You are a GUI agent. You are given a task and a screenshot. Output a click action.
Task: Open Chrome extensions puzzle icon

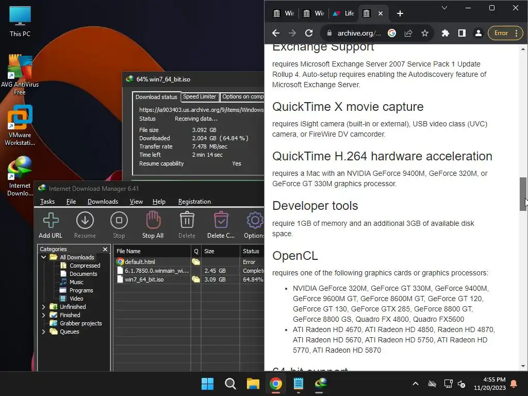[445, 33]
